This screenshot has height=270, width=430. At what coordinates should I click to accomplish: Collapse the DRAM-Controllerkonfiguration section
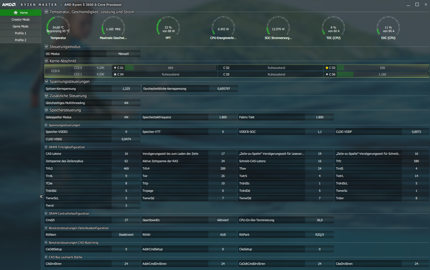(46, 213)
